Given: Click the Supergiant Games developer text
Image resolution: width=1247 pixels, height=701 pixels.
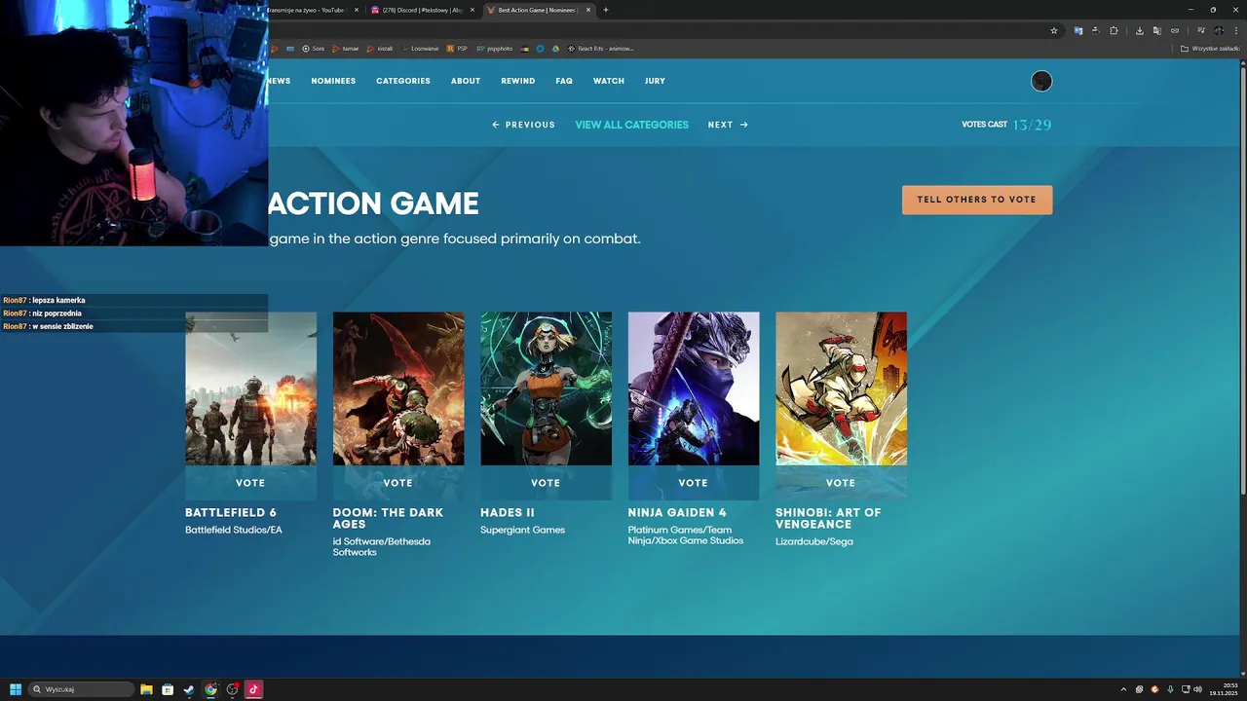Looking at the screenshot, I should [522, 530].
